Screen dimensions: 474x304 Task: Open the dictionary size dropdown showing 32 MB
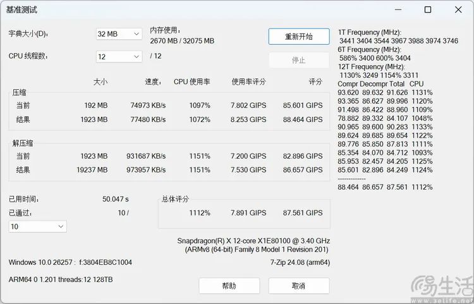[119, 34]
